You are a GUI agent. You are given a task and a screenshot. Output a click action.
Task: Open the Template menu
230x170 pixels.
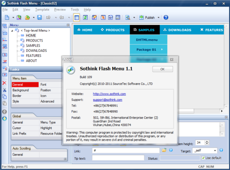click(x=42, y=9)
